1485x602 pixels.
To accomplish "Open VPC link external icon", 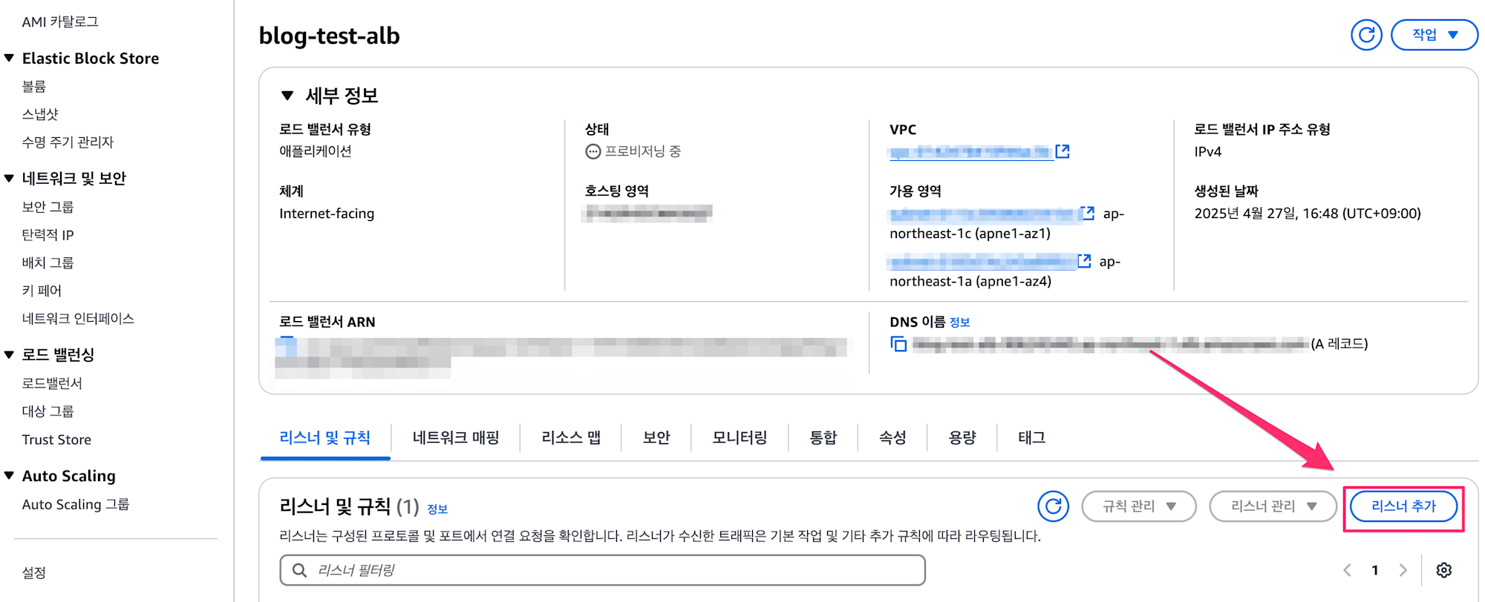I will pyautogui.click(x=1063, y=151).
